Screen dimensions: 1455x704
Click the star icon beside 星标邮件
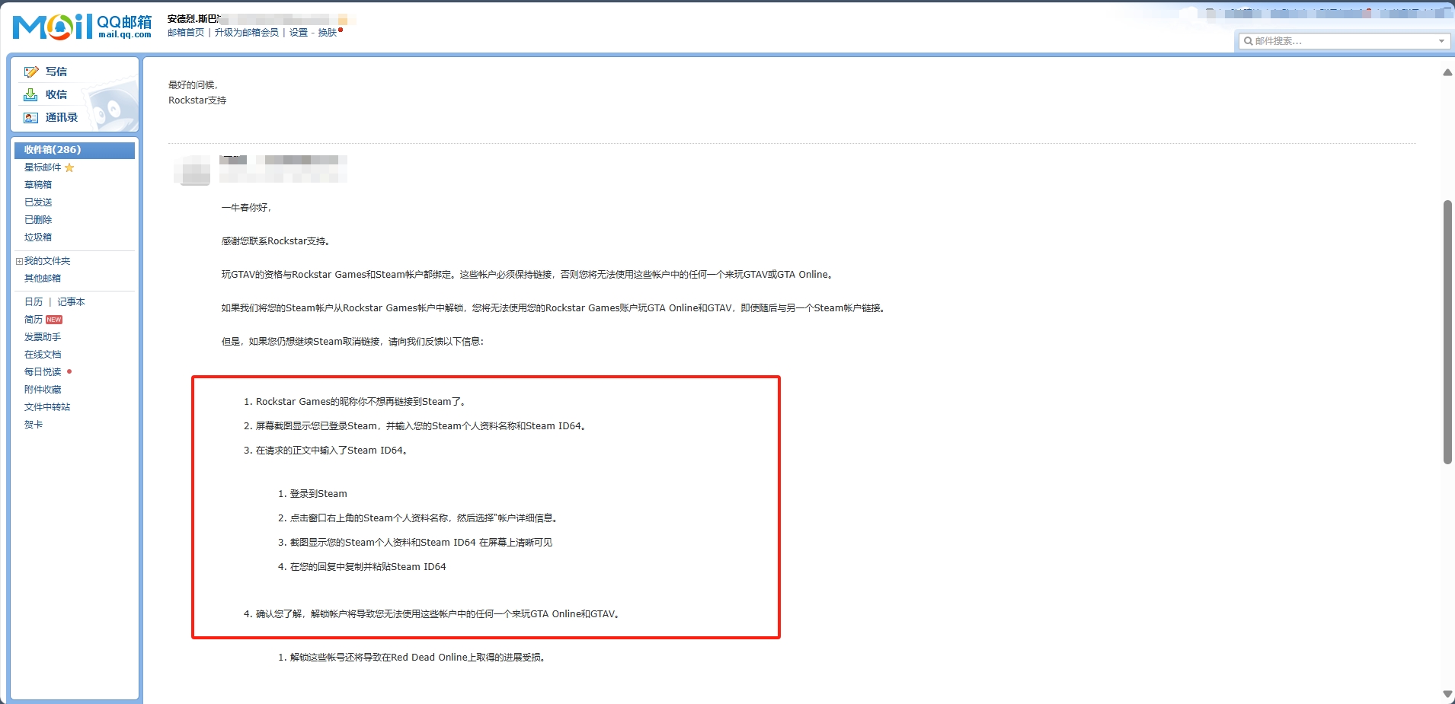[69, 167]
